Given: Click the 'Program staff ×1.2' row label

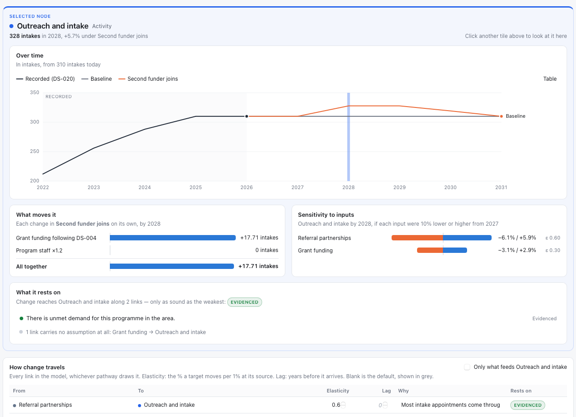Looking at the screenshot, I should (39, 251).
